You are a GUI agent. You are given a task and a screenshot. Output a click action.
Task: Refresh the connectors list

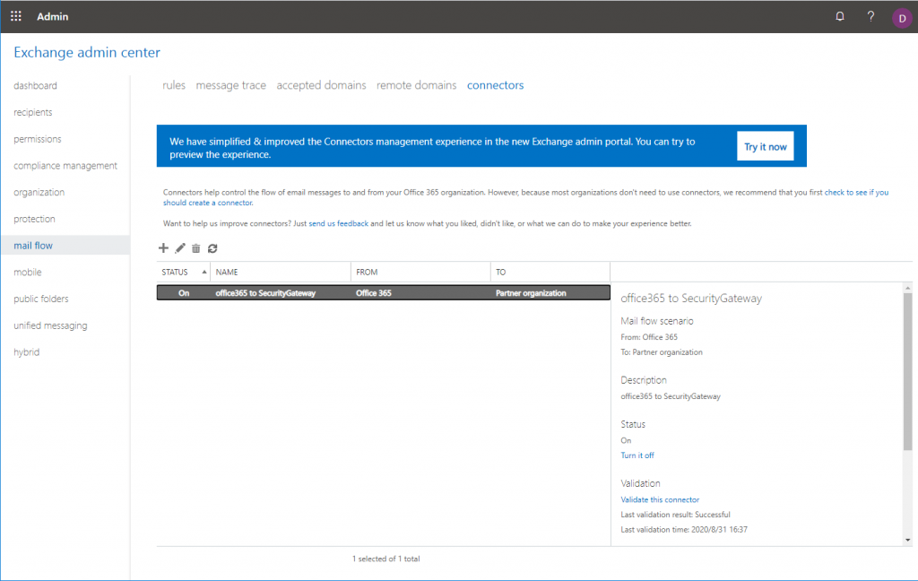click(212, 248)
